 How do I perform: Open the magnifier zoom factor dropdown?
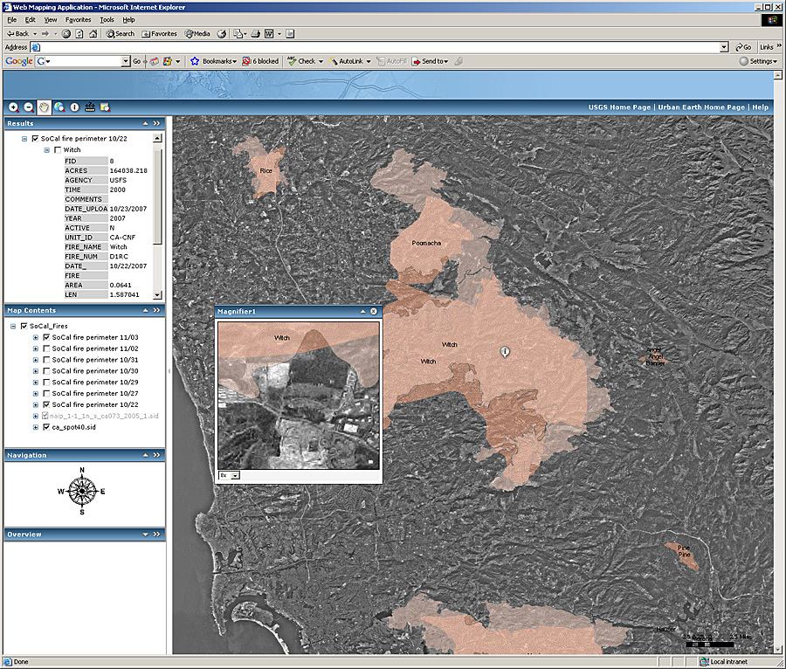point(235,475)
